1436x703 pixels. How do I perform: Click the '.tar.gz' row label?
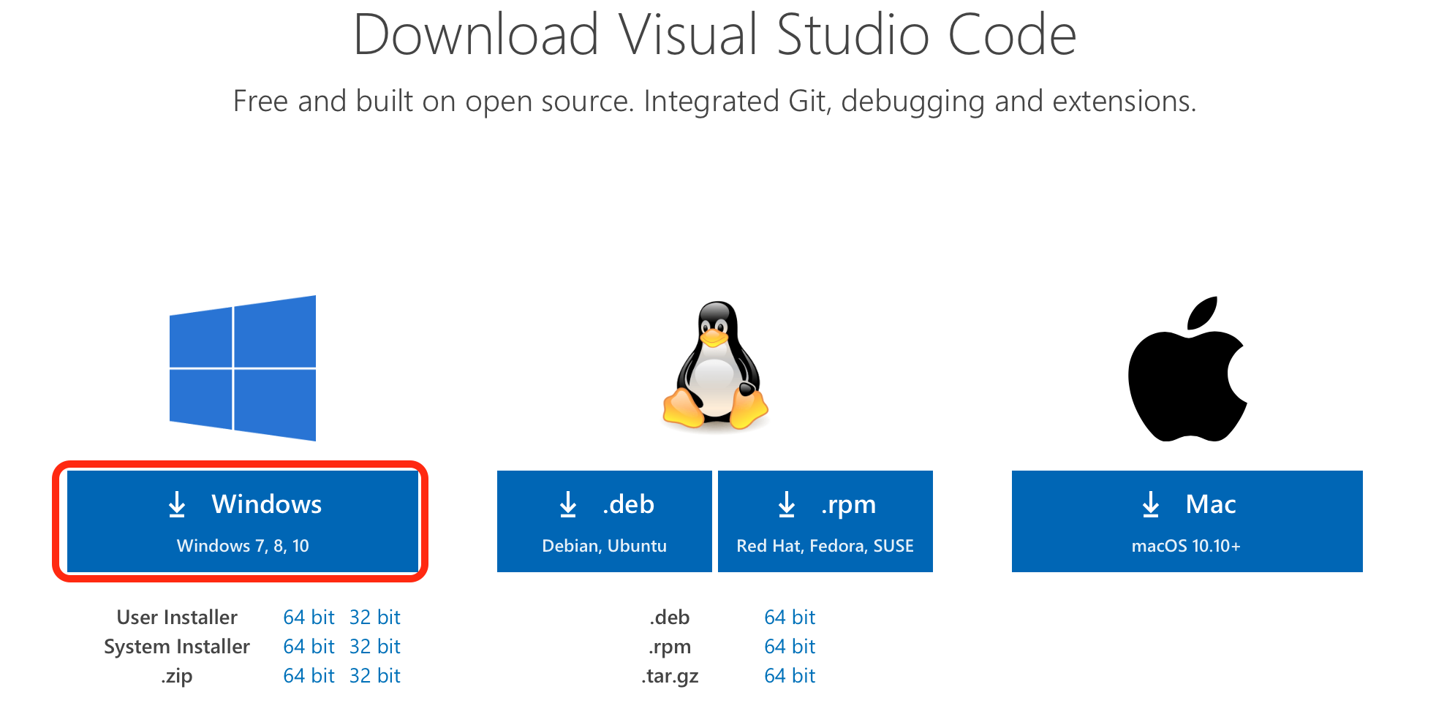670,677
